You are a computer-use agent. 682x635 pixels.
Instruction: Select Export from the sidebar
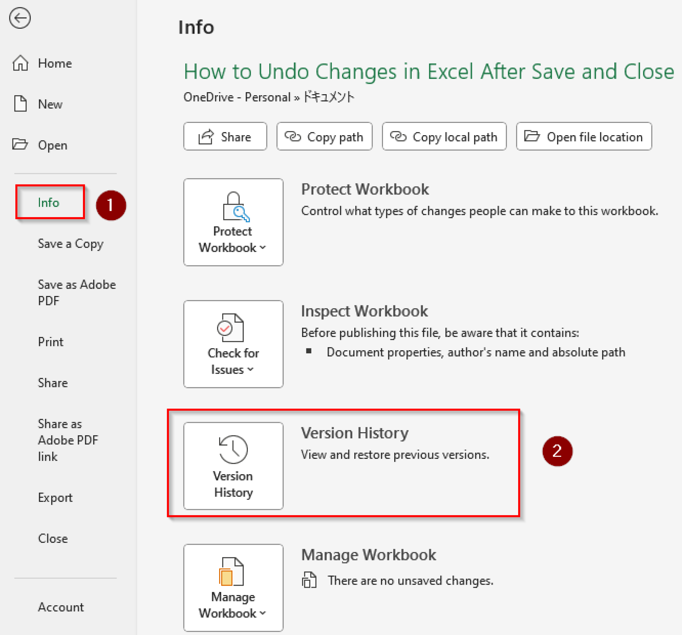(x=55, y=497)
